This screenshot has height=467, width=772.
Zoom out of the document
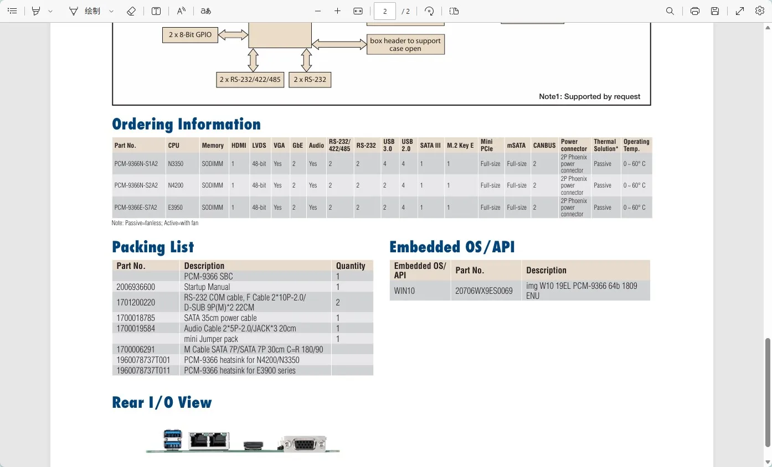click(x=318, y=11)
